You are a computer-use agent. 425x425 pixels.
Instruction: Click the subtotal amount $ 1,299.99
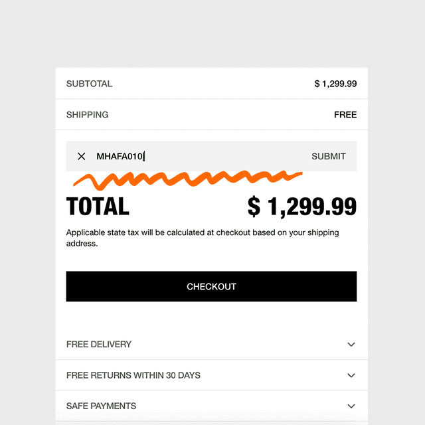pos(335,84)
